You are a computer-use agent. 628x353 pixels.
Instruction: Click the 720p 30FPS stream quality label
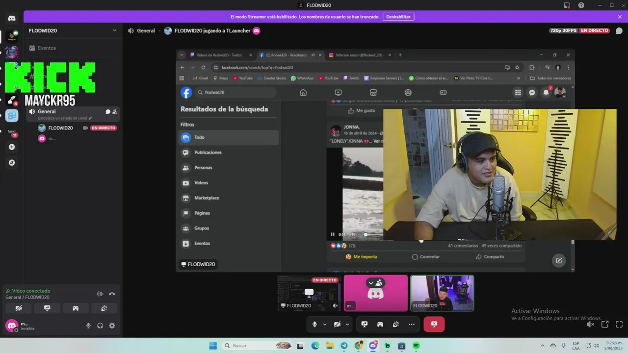[563, 30]
